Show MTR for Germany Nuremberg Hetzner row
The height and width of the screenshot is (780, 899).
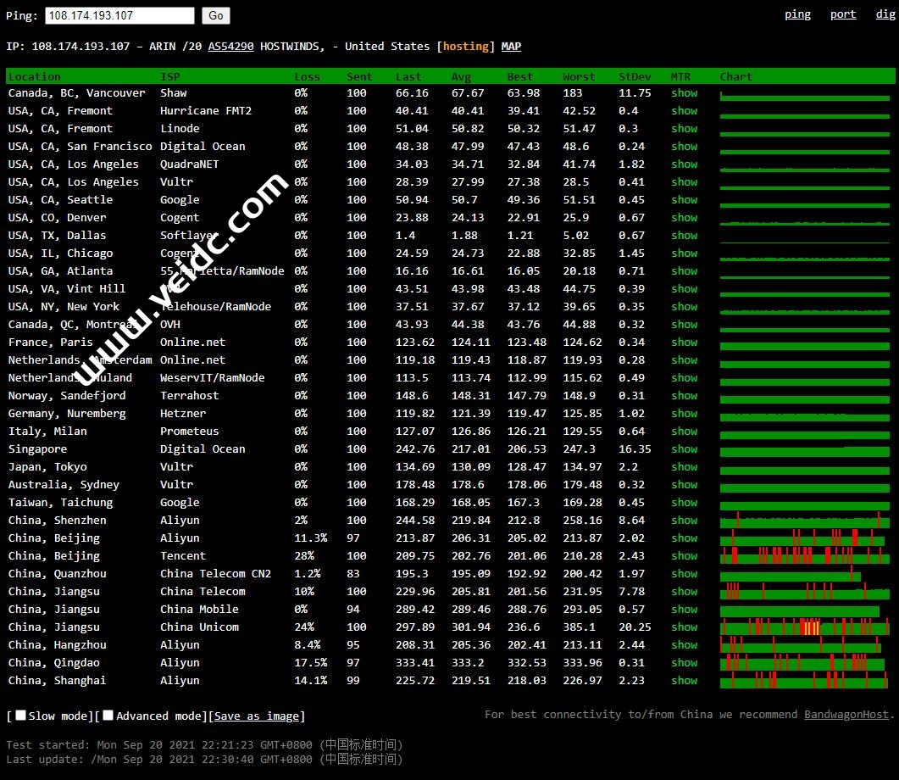click(x=684, y=414)
